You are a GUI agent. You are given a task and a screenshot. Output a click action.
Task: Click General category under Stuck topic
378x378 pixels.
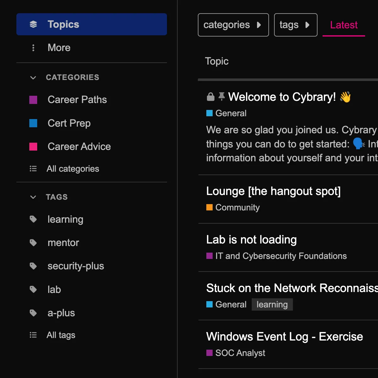pos(226,305)
